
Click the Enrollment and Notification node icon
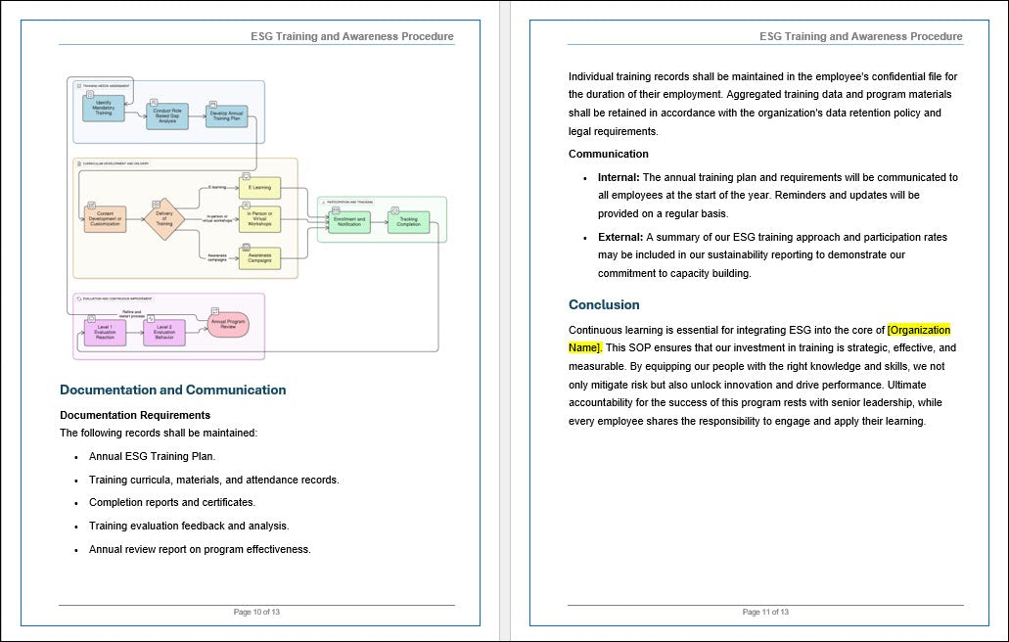tap(335, 208)
